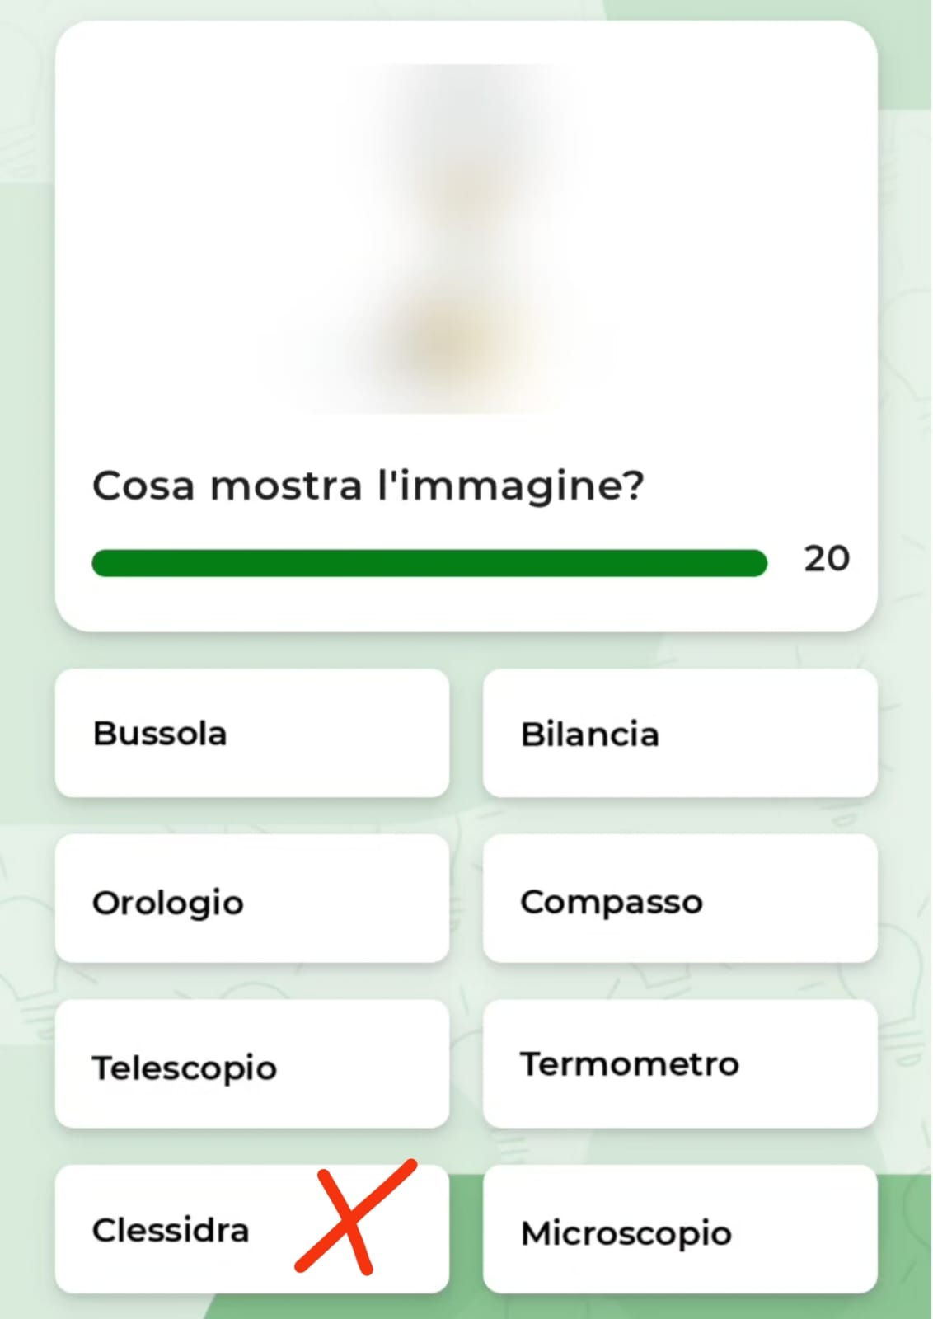Click the Clessidra answer text

171,1230
